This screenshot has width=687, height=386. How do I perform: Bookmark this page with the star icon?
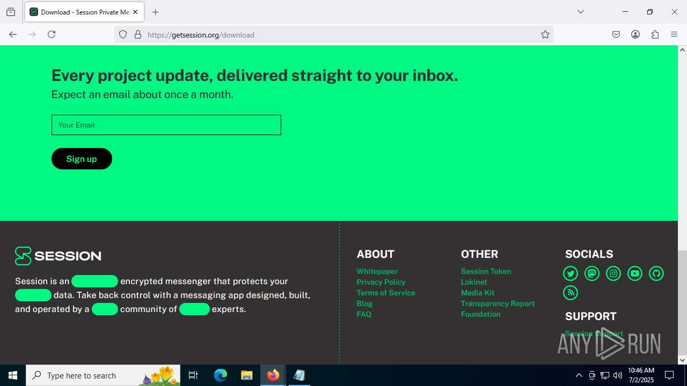point(545,34)
